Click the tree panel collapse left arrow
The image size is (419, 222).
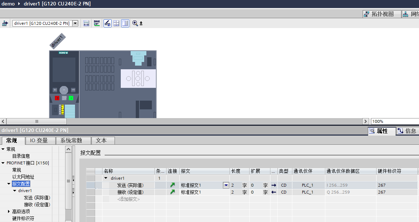74,180
